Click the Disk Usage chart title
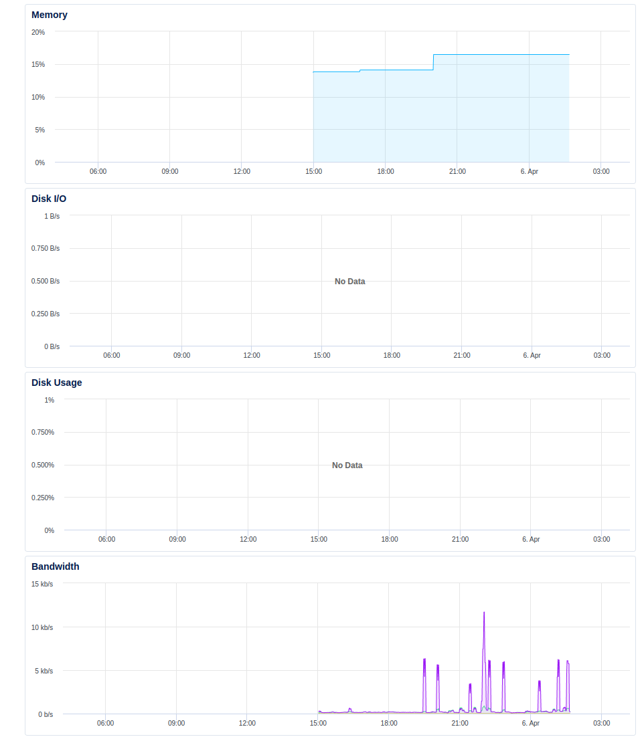The image size is (642, 737). point(56,383)
